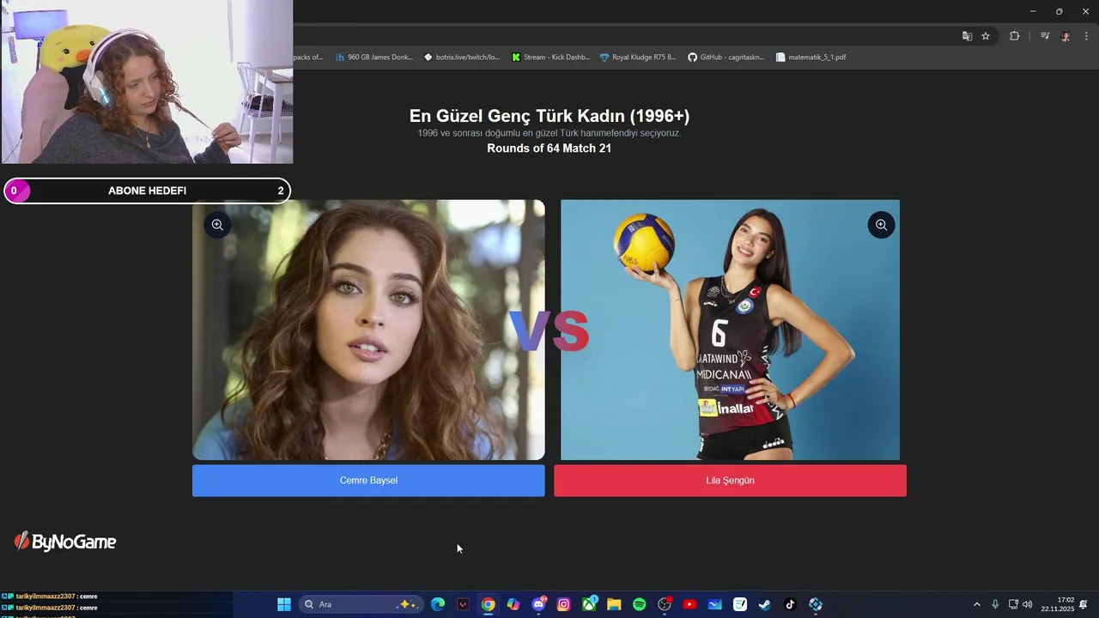Viewport: 1099px width, 618px height.
Task: Open the '960 GB James Donk...' bookmark
Action: click(x=374, y=58)
